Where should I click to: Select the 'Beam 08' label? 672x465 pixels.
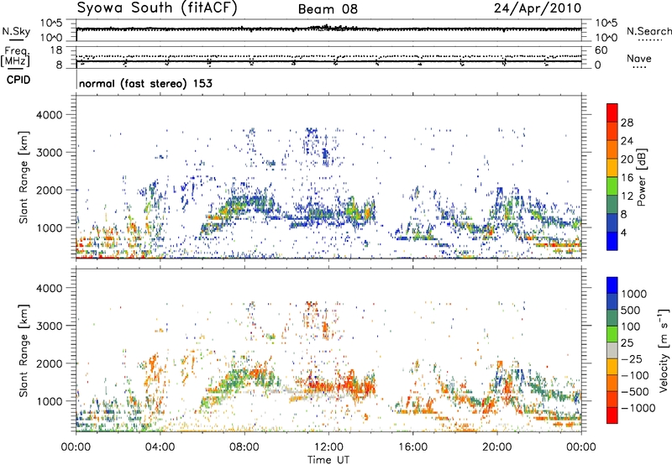pos(328,9)
